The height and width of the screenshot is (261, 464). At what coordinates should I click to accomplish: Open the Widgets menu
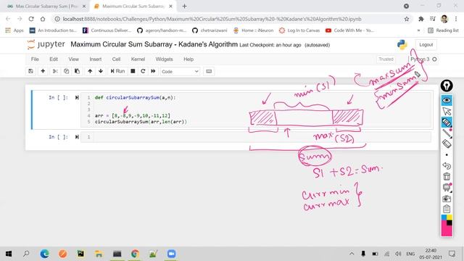tap(165, 59)
